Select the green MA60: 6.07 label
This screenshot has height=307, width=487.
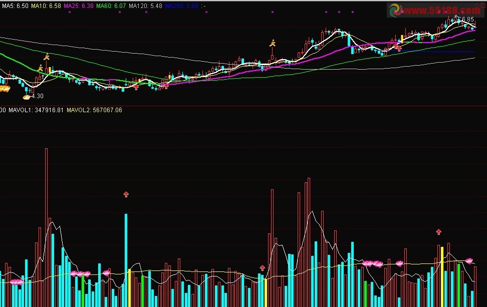click(x=111, y=6)
